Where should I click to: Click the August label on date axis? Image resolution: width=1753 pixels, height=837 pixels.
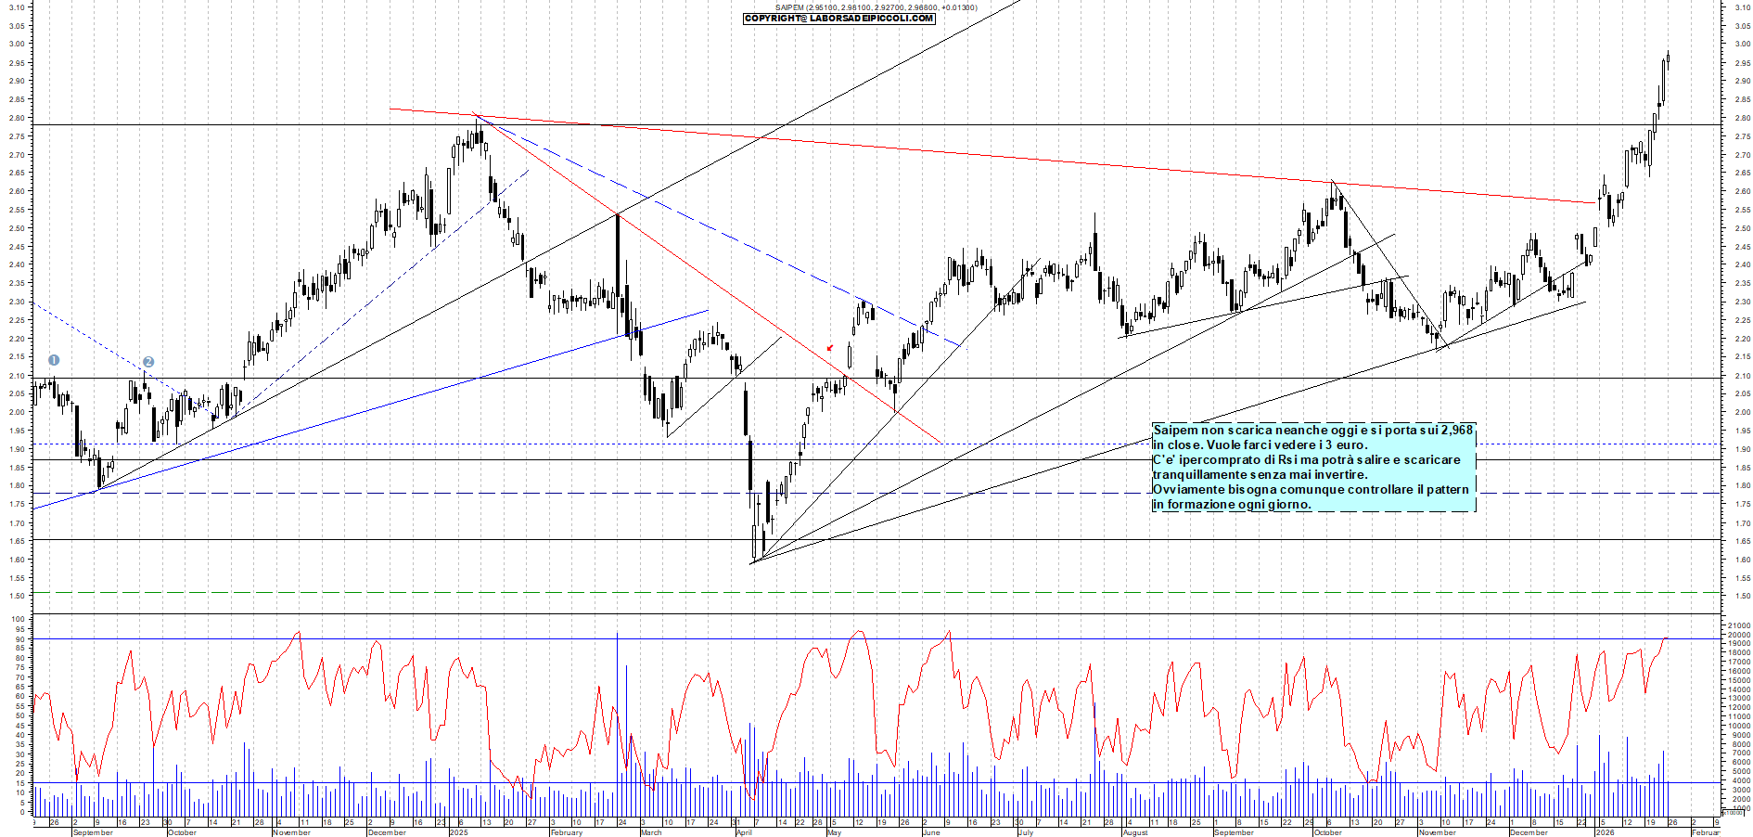coord(1135,832)
